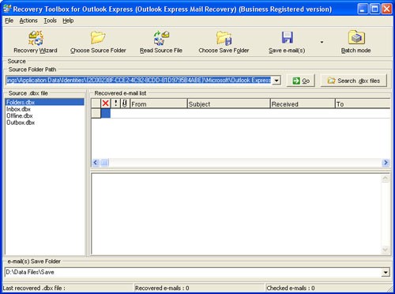Maximize the Recovery Toolbox window
The width and height of the screenshot is (395, 294).
(374, 9)
